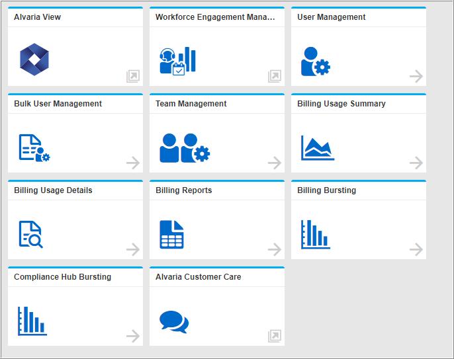
Task: Click the User Management person-gear icon
Action: click(x=315, y=60)
